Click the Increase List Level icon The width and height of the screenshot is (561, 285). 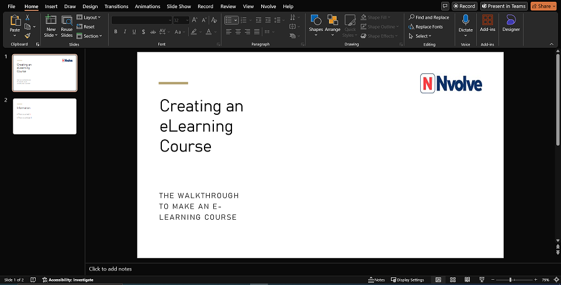(x=268, y=20)
